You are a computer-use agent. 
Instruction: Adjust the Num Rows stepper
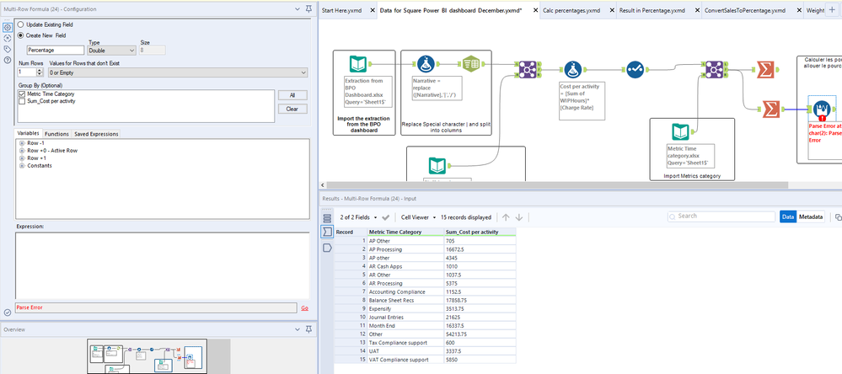point(40,72)
